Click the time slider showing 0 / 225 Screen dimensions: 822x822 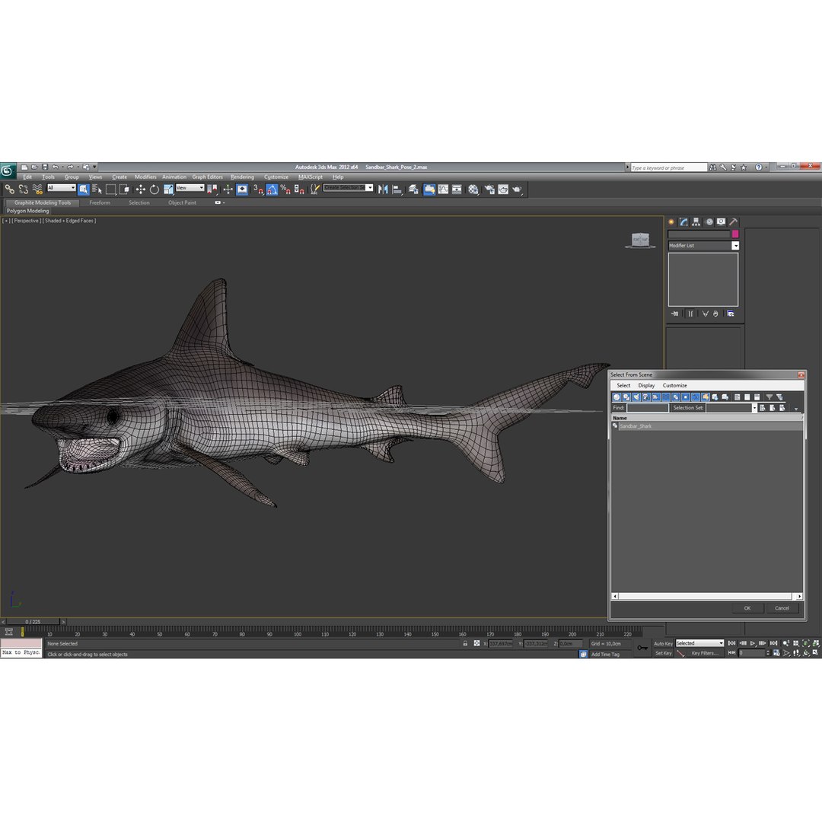[x=33, y=622]
